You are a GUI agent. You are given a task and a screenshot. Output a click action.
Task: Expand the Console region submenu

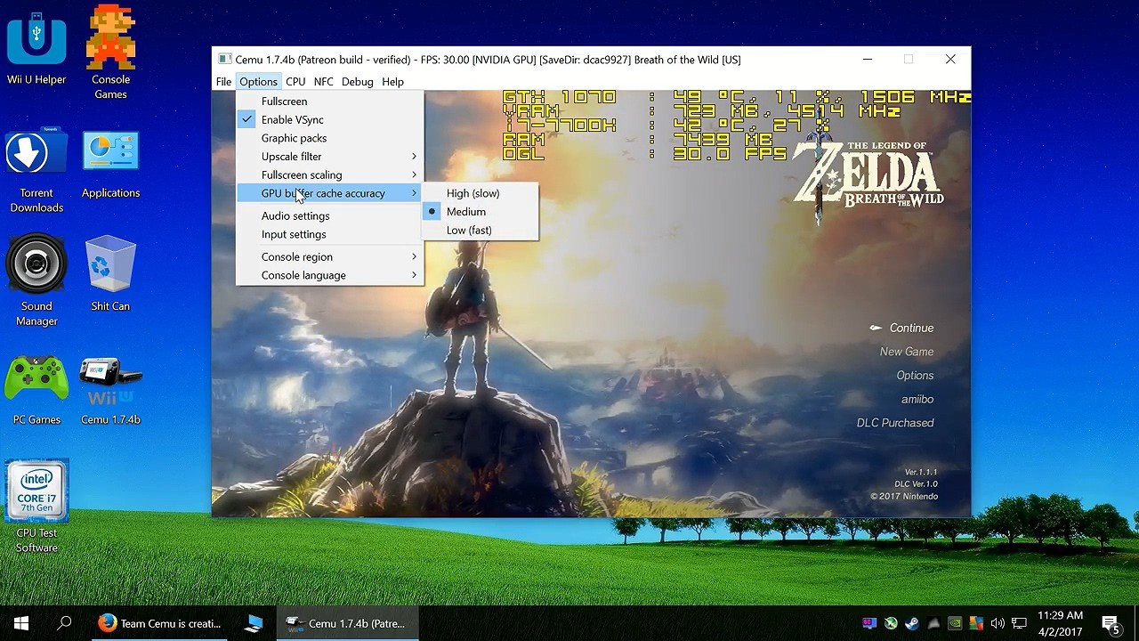(329, 257)
